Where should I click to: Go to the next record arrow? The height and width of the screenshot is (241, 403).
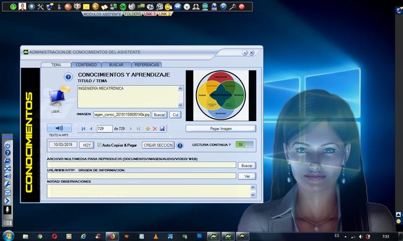tap(131, 129)
